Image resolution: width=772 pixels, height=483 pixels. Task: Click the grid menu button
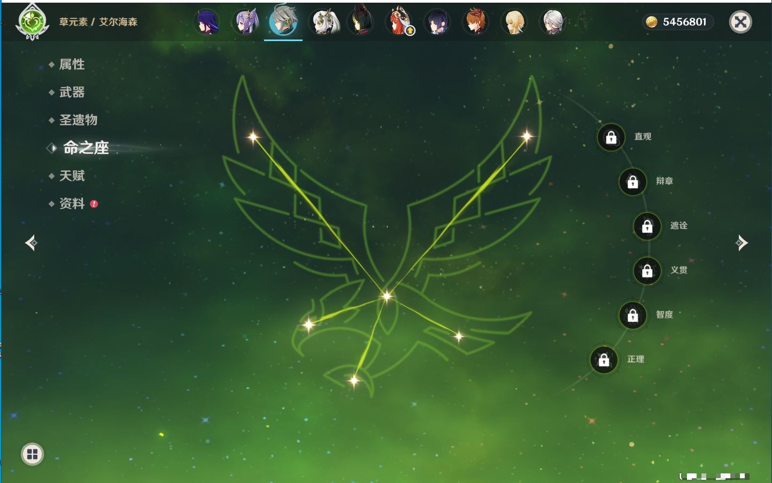pos(32,454)
